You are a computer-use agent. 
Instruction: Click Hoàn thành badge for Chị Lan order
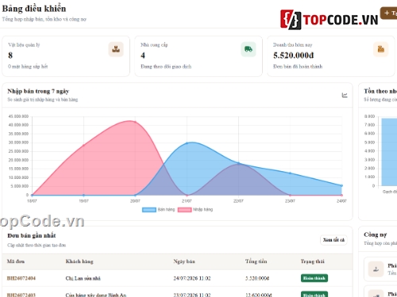point(314,278)
